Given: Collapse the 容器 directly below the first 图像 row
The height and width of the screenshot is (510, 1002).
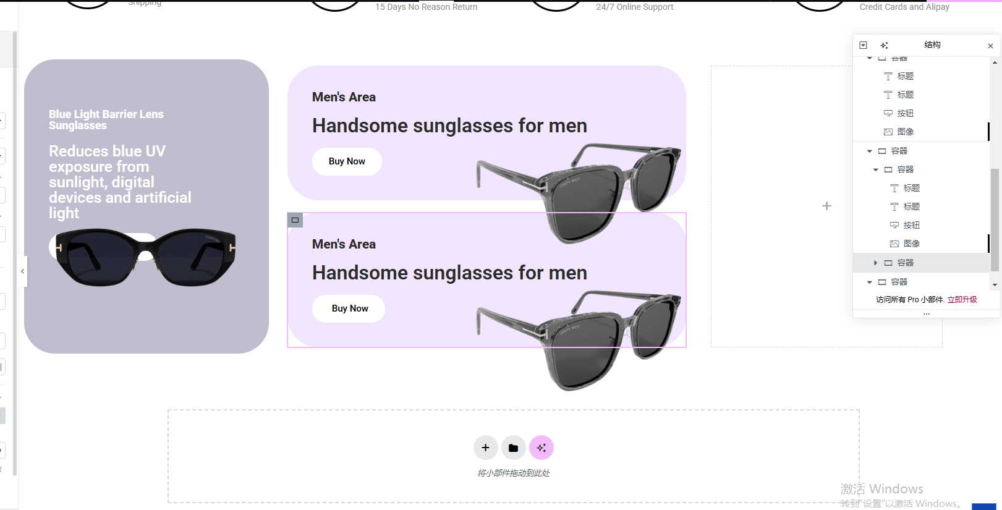Looking at the screenshot, I should tap(870, 151).
